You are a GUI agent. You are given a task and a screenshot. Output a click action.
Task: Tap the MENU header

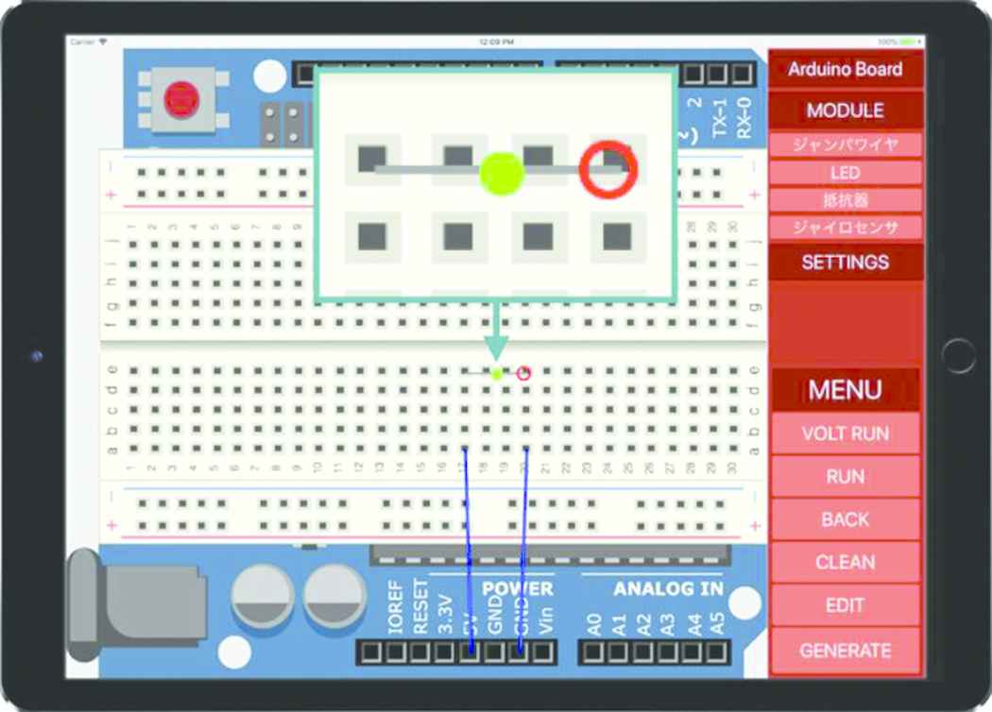coord(846,390)
